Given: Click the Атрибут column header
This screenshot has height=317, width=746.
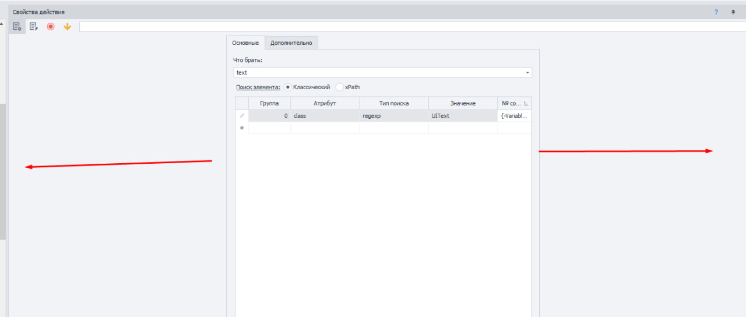Looking at the screenshot, I should [325, 103].
